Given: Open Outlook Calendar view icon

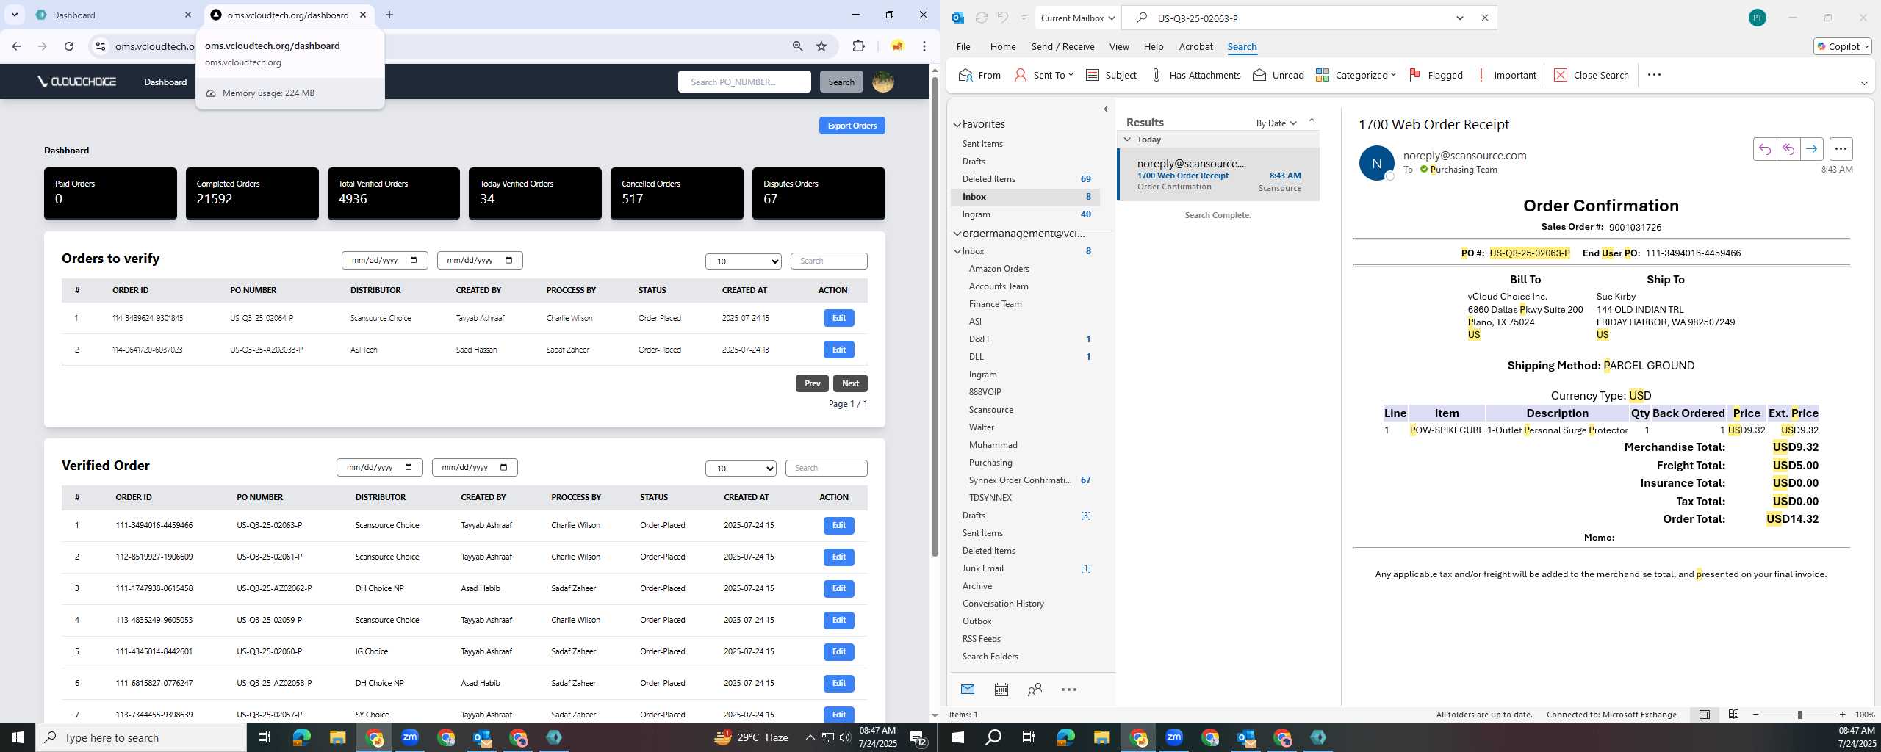Looking at the screenshot, I should (x=1001, y=690).
